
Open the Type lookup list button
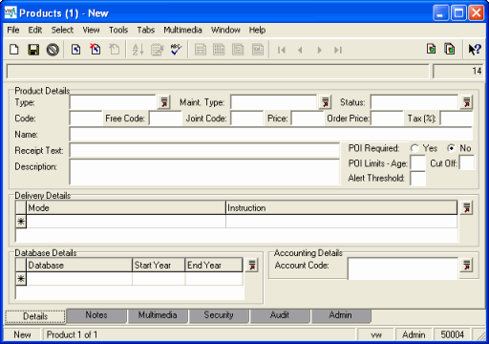pyautogui.click(x=164, y=102)
